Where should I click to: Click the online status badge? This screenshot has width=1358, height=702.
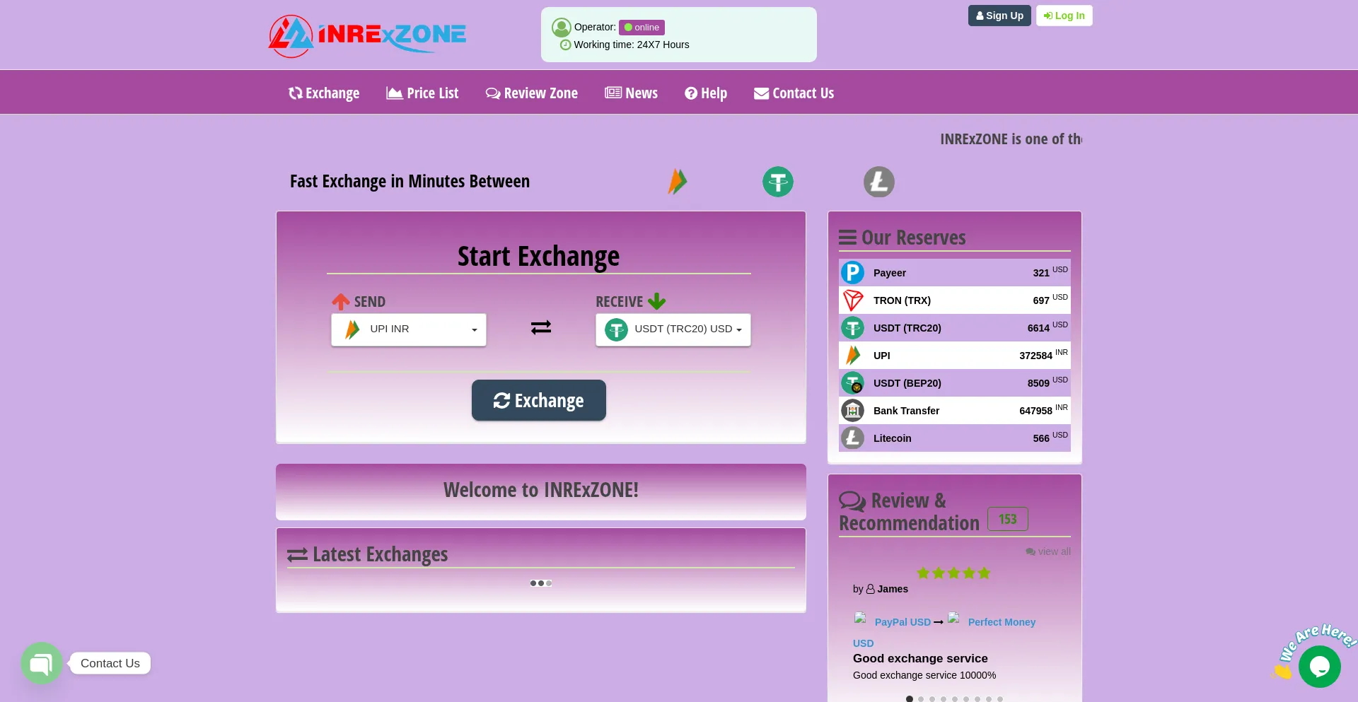pos(642,28)
